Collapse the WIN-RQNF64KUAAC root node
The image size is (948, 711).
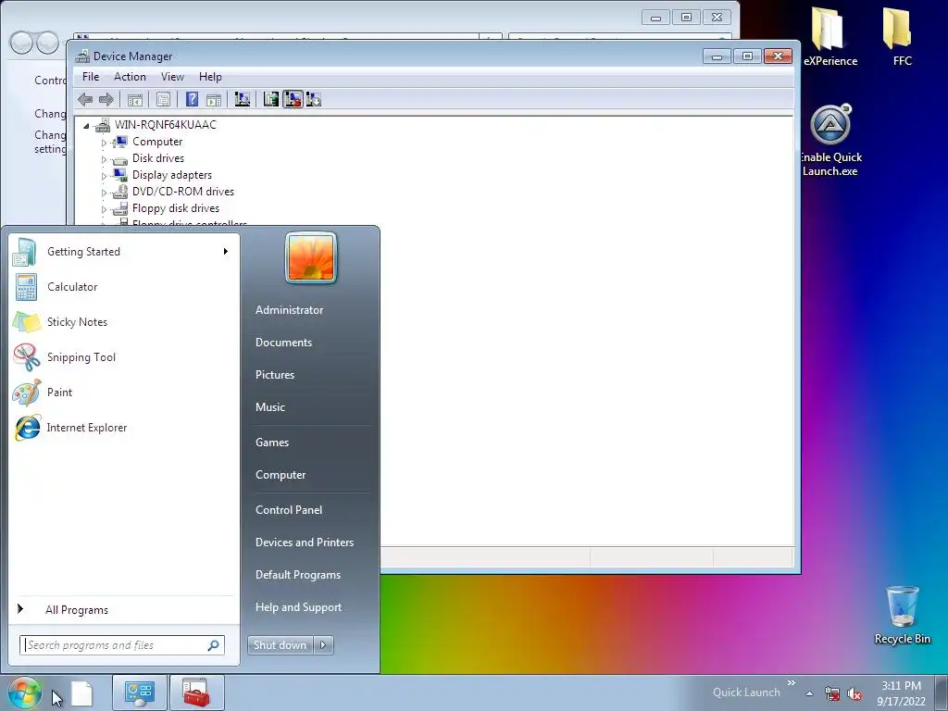click(x=86, y=126)
